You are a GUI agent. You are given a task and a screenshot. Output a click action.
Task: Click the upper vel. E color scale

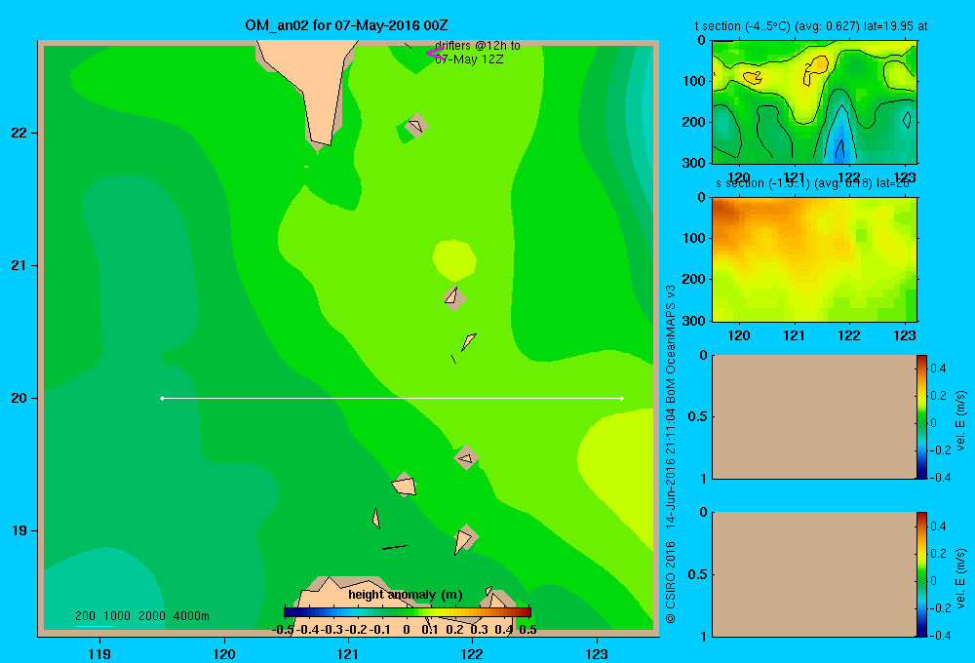[921, 416]
